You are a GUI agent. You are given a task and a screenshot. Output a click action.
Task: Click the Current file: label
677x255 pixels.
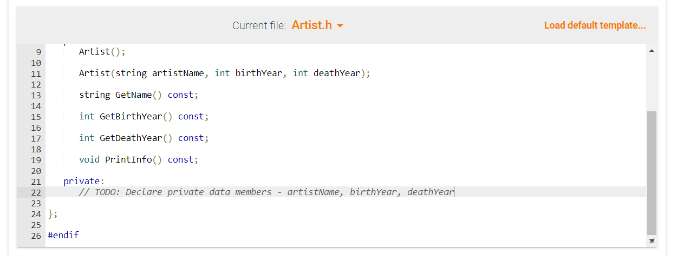259,25
